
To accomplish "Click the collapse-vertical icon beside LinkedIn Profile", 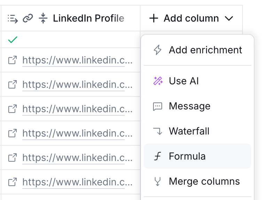I will [43, 18].
